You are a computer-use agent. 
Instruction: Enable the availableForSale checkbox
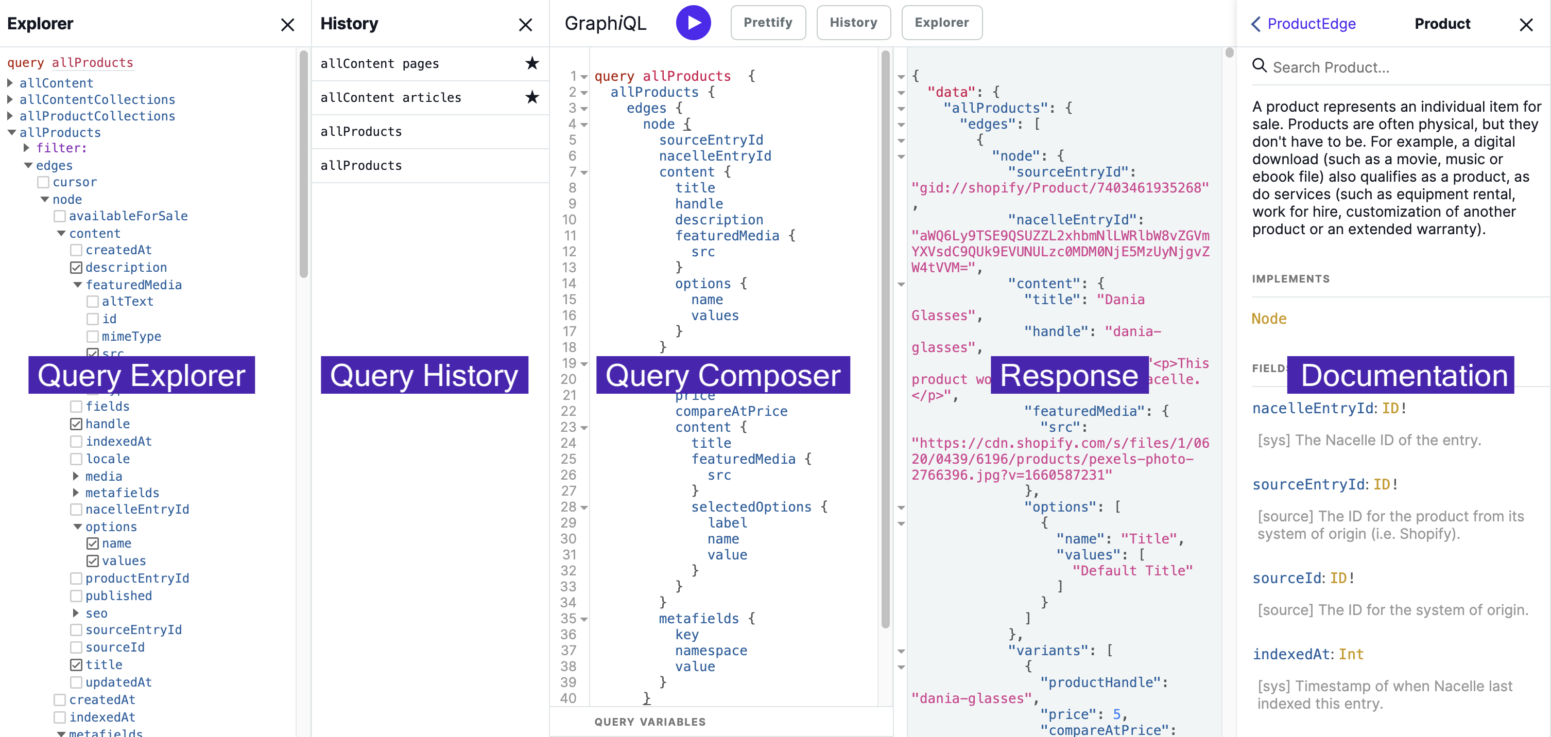click(60, 216)
